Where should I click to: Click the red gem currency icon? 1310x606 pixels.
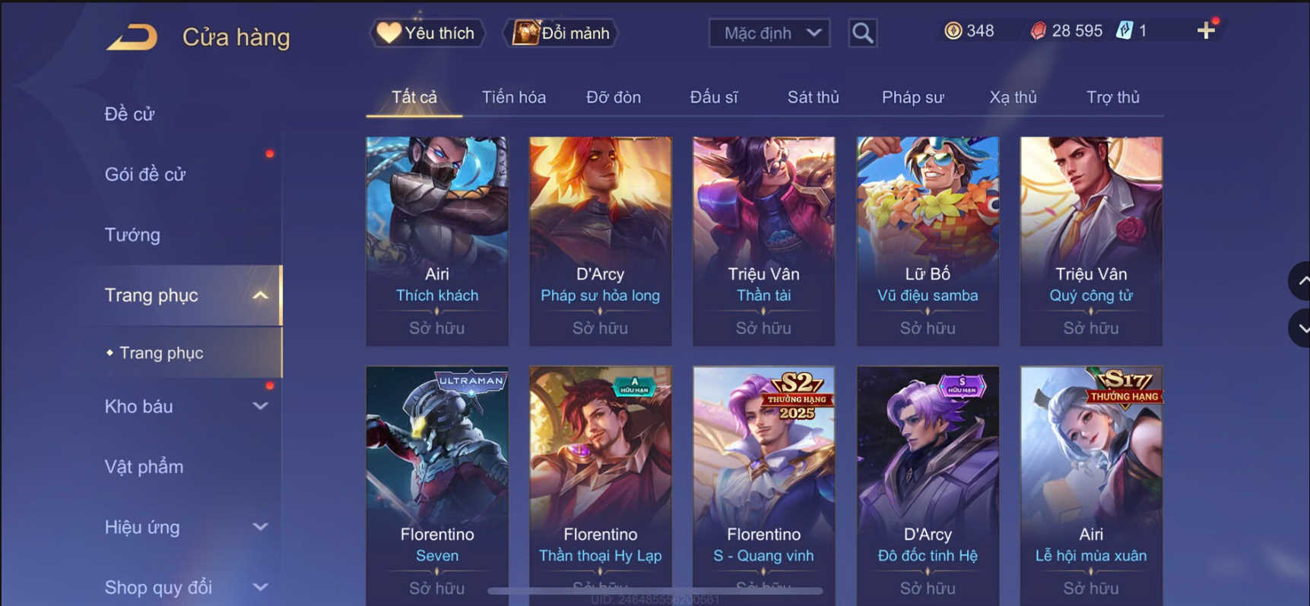tap(1038, 31)
